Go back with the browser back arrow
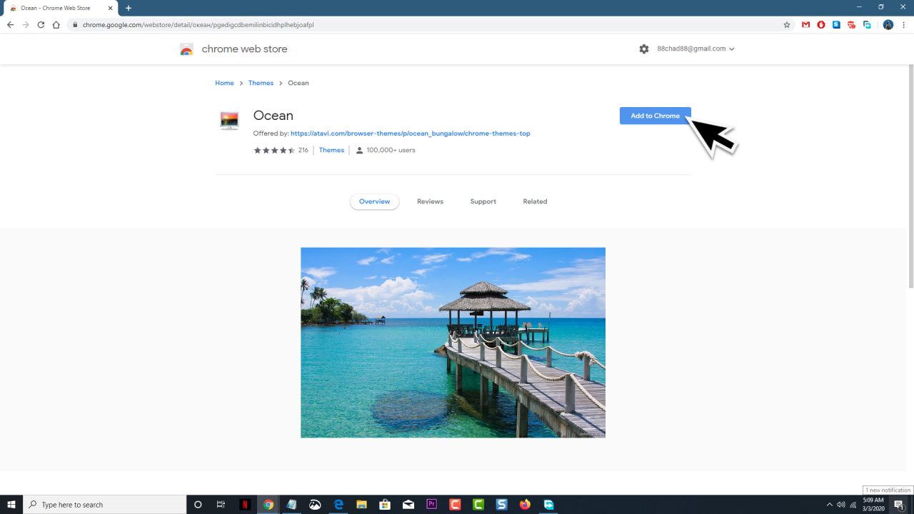The width and height of the screenshot is (914, 514). pyautogui.click(x=10, y=24)
